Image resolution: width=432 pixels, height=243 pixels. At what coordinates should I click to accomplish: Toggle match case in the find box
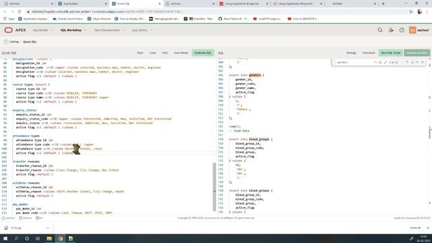tap(375, 62)
